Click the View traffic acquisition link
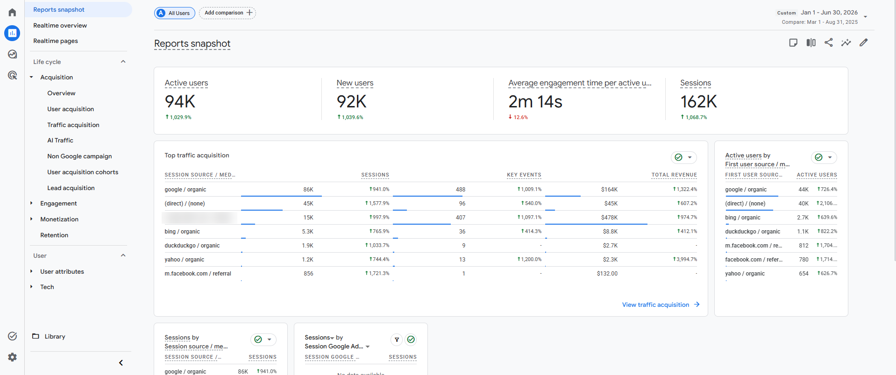The width and height of the screenshot is (896, 375). pyautogui.click(x=661, y=304)
